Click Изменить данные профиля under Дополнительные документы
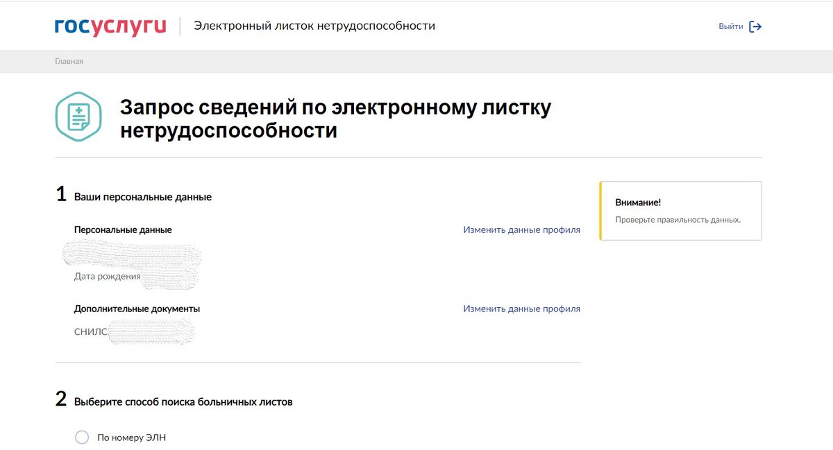Screen dimensions: 833x450 [x=521, y=308]
